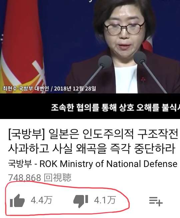Open the 국방부 - ROK Ministry of National Defense channel

pos(93,164)
